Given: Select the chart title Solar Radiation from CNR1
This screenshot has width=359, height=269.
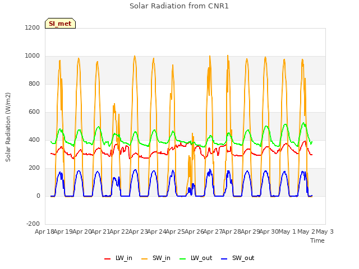Looking at the screenshot, I should (179, 6).
